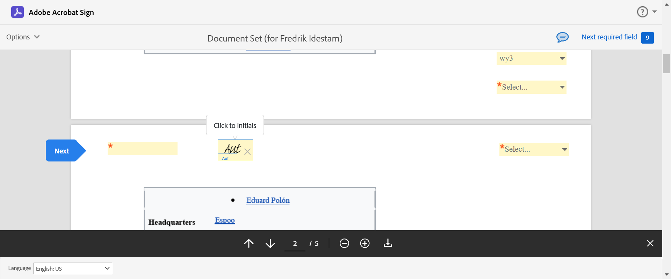The image size is (671, 279).
Task: Change language in English: US selector
Action: click(73, 268)
